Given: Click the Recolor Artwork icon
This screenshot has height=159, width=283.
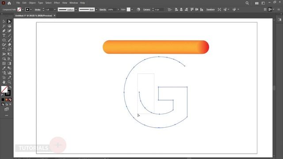Looking at the screenshot, I should click(138, 10).
